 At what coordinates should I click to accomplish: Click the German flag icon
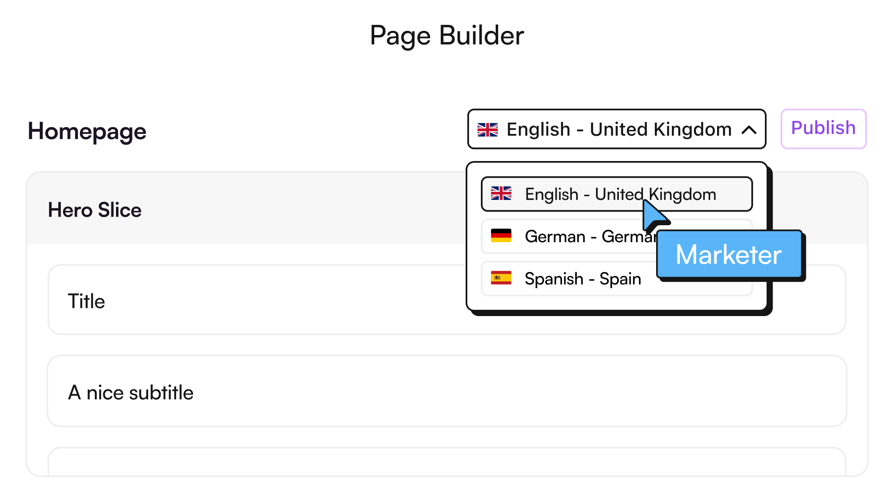[x=501, y=236]
